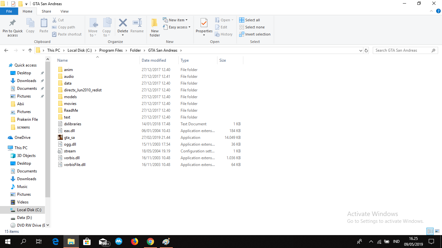Image resolution: width=442 pixels, height=248 pixels.
Task: Switch to the Home ribbon tab
Action: click(x=28, y=11)
